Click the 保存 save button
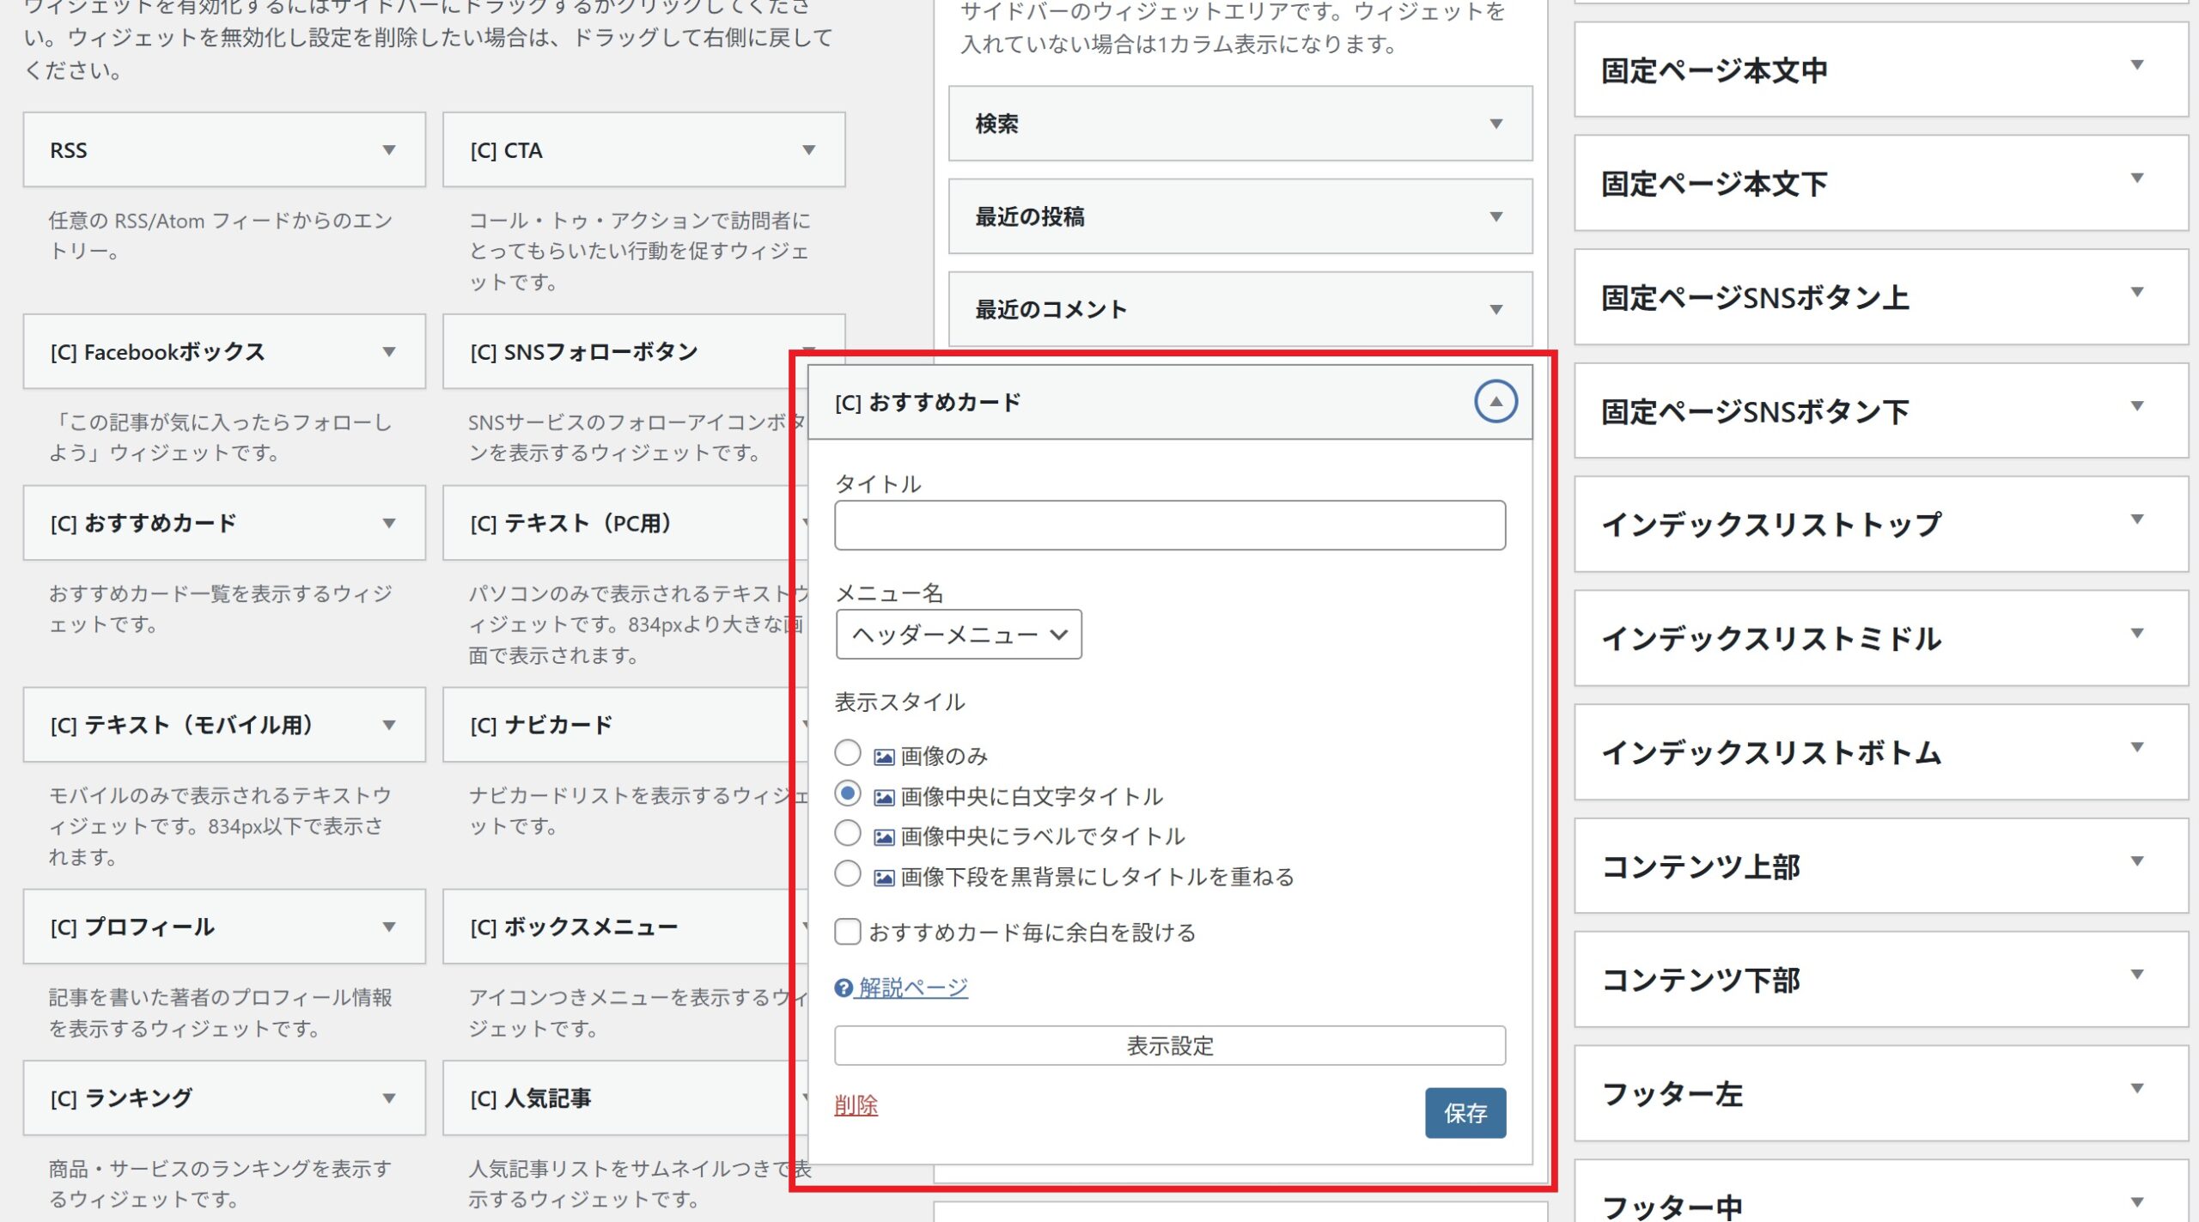The image size is (2199, 1222). [1465, 1113]
